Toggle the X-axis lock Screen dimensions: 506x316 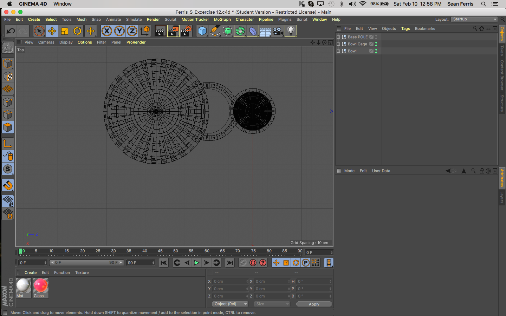click(x=107, y=31)
